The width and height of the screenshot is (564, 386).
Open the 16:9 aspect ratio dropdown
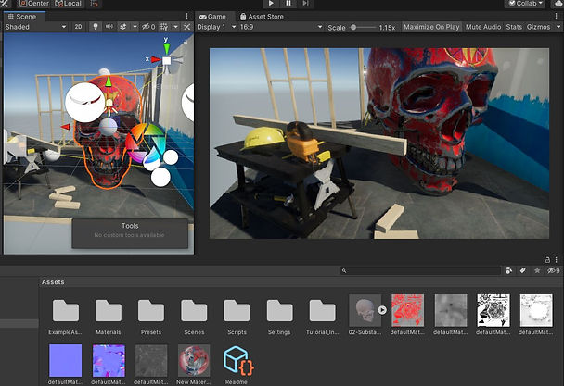pyautogui.click(x=281, y=27)
